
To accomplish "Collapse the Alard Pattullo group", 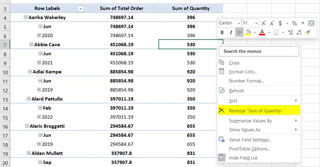I will coord(29,99).
